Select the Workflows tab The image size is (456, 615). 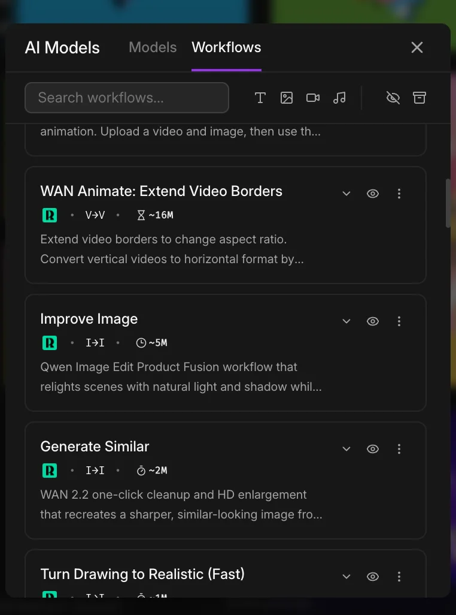226,47
